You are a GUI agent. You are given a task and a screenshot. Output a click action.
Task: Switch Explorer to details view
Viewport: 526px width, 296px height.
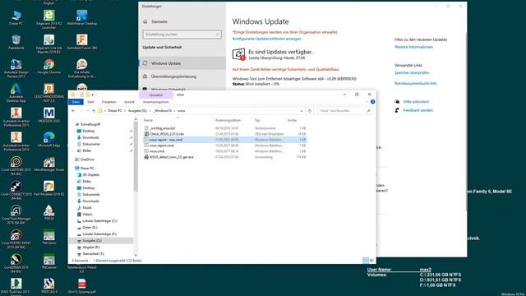(365, 261)
